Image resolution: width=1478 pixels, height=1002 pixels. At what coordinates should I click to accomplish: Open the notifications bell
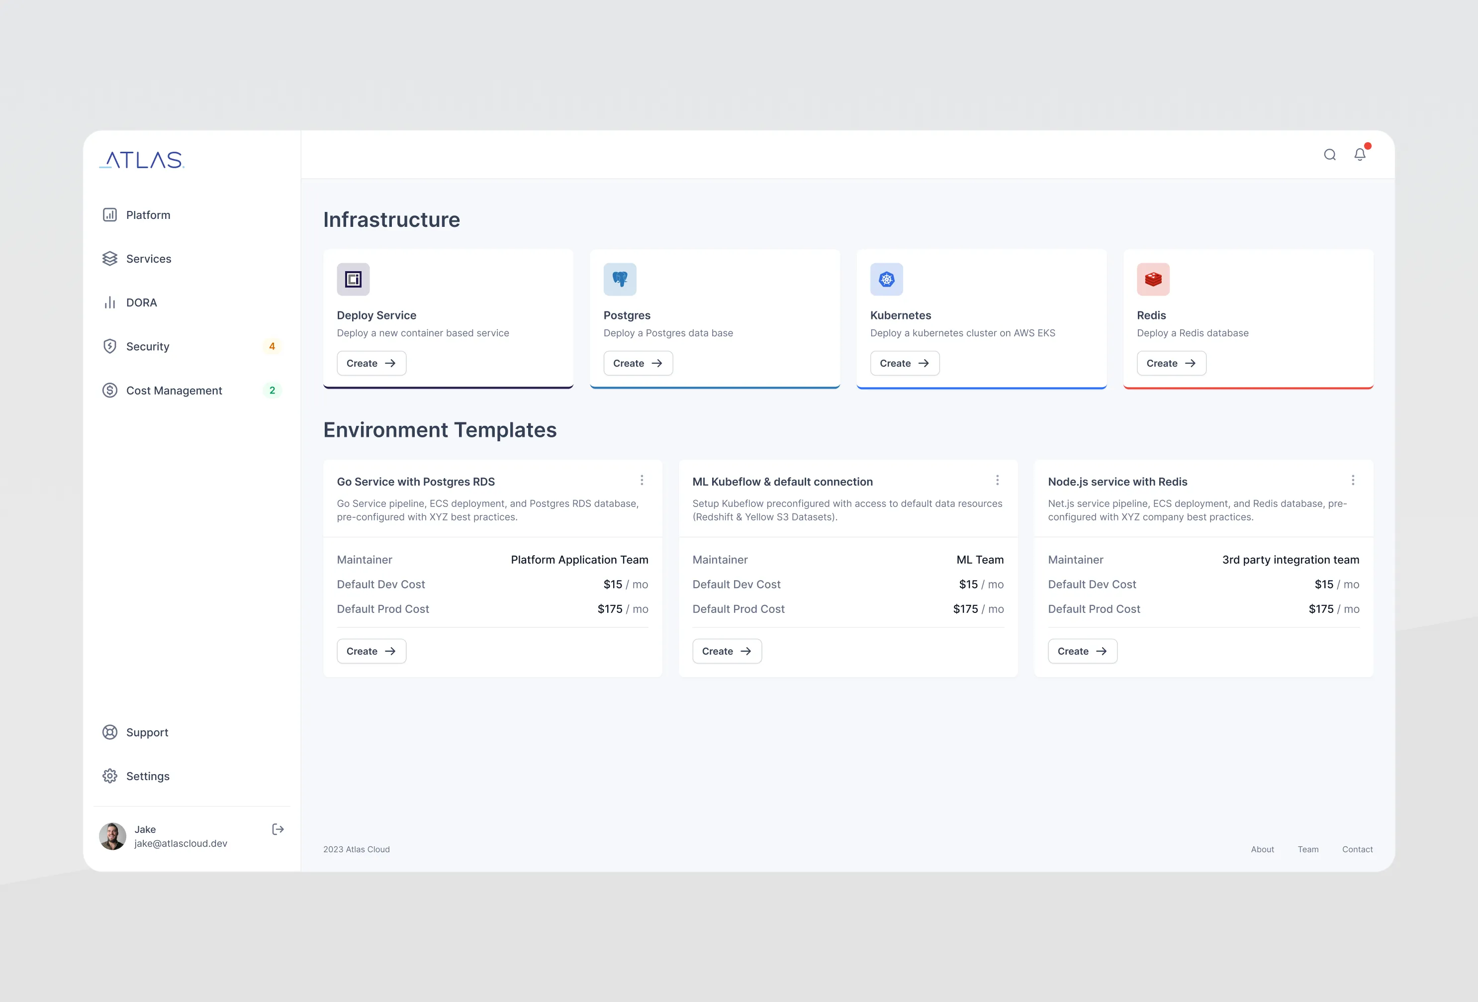pos(1360,155)
